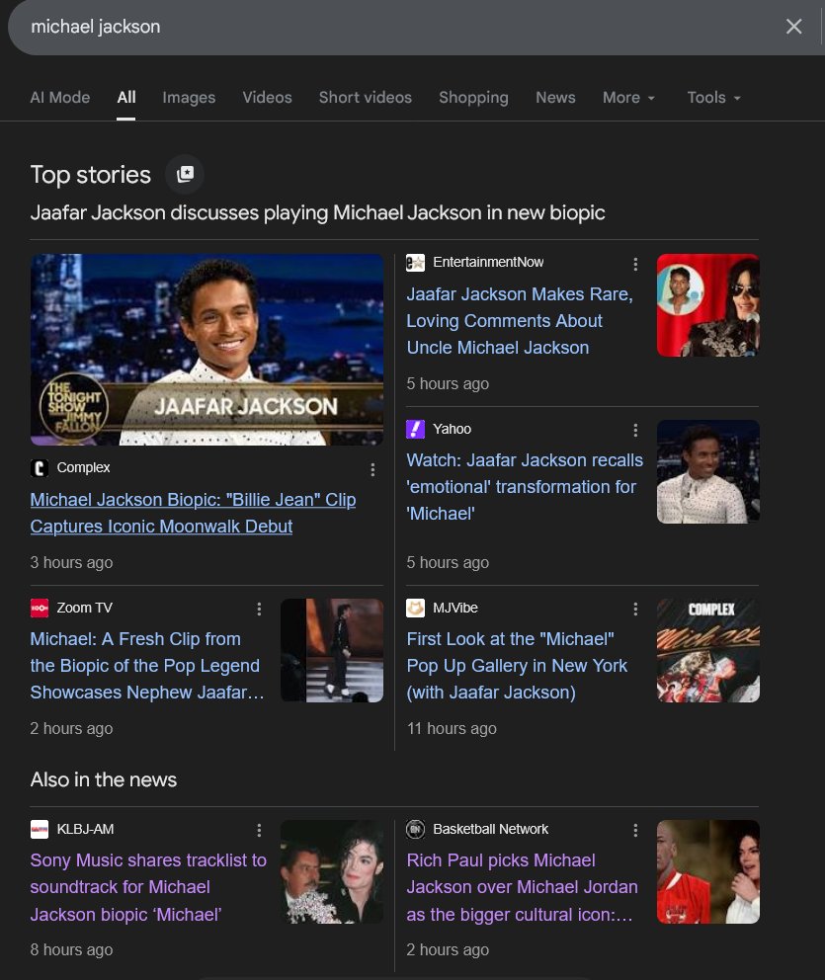Image resolution: width=825 pixels, height=980 pixels.
Task: Click the '11 hours ago' timestamp
Action: 452,729
